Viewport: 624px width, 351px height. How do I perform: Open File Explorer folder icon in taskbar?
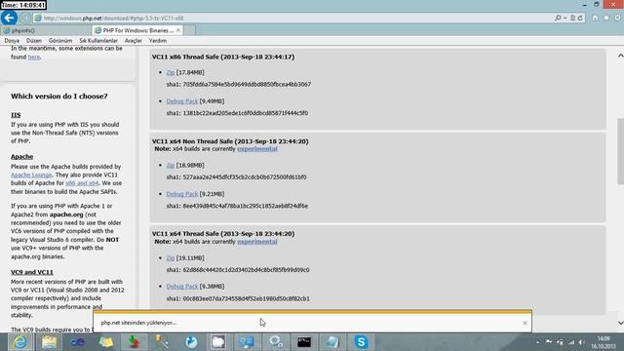pyautogui.click(x=49, y=342)
